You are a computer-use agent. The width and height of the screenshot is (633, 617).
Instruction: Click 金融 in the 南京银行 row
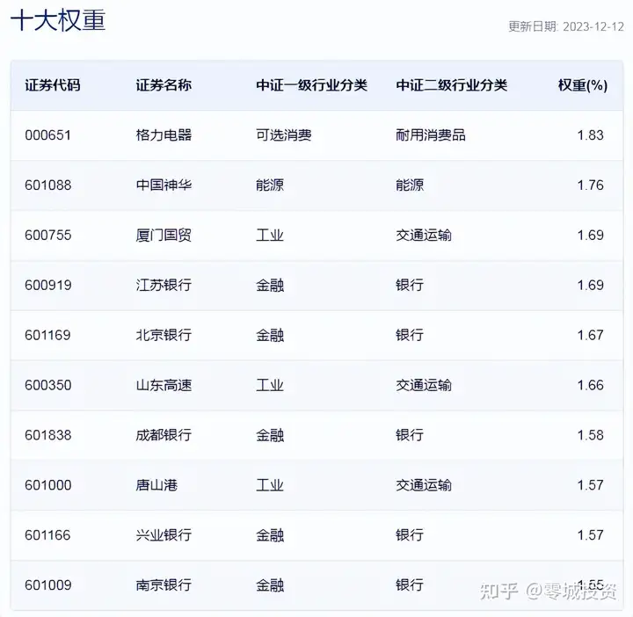270,585
